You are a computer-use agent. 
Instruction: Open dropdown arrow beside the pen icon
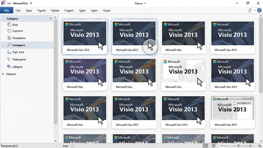[255, 10]
